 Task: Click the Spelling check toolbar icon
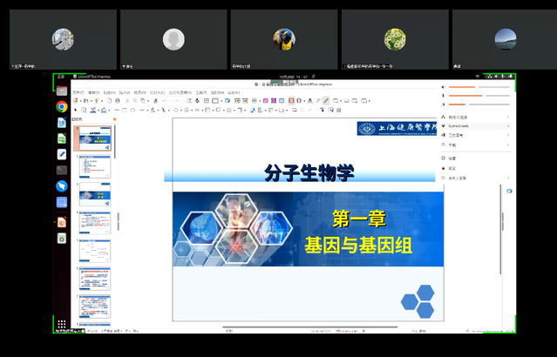click(197, 101)
